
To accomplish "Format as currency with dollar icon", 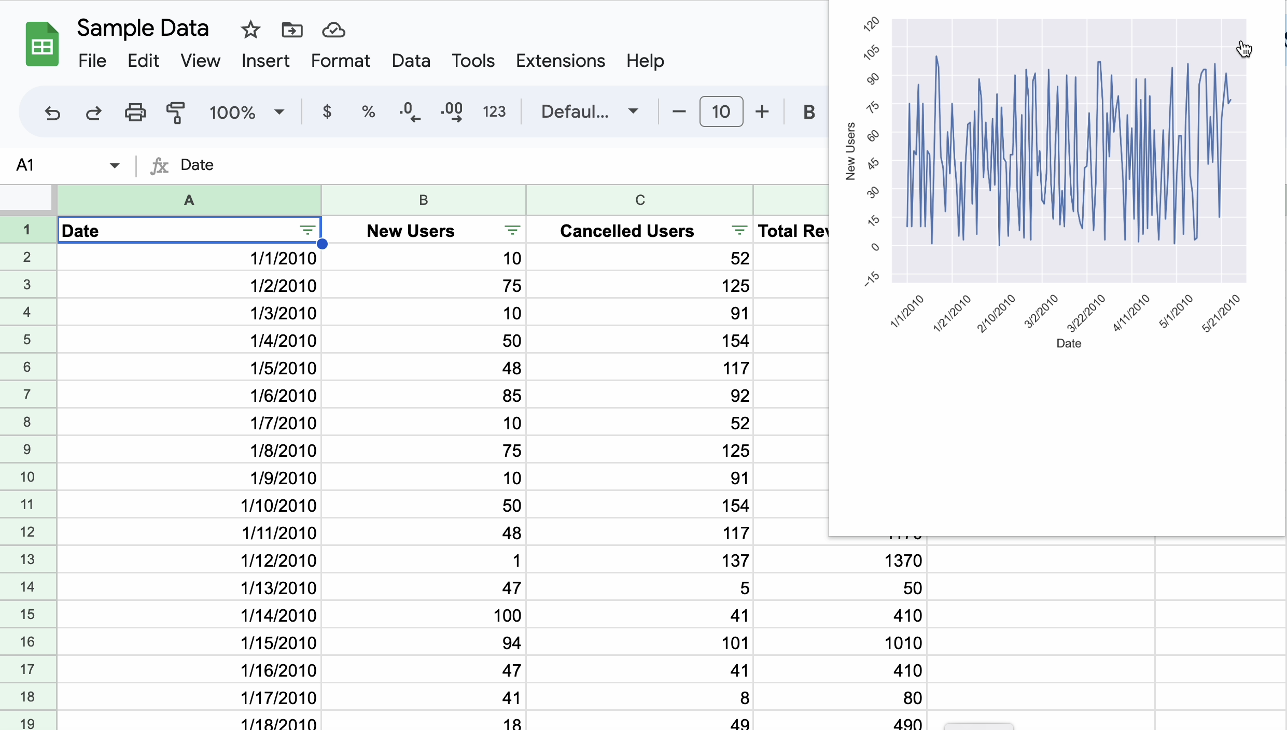I will [x=327, y=111].
